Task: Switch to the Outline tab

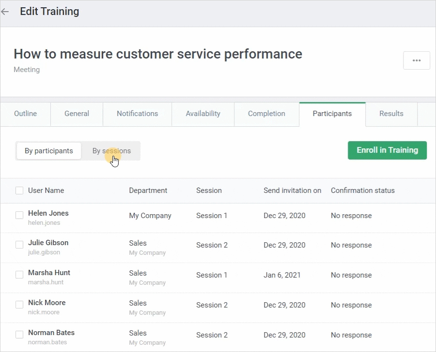Action: [25, 114]
